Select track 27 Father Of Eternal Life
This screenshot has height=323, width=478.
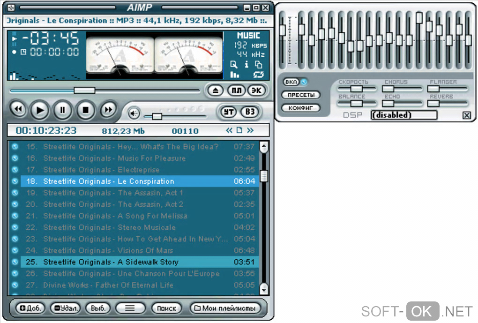tap(140, 285)
